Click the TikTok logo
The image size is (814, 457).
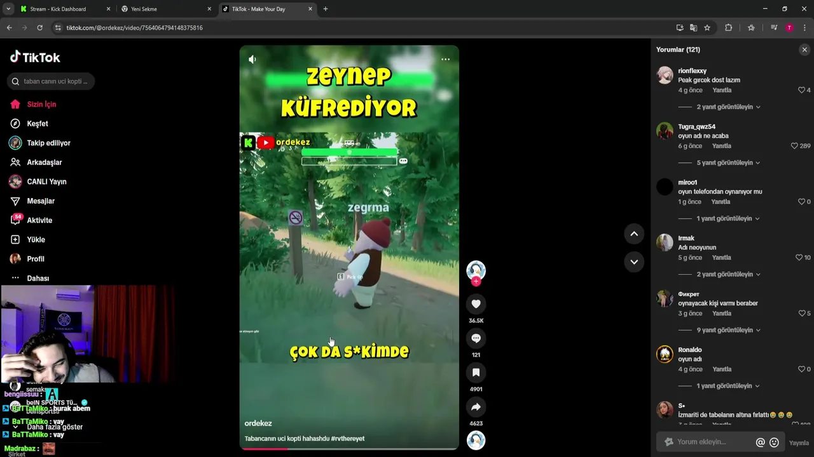35,57
